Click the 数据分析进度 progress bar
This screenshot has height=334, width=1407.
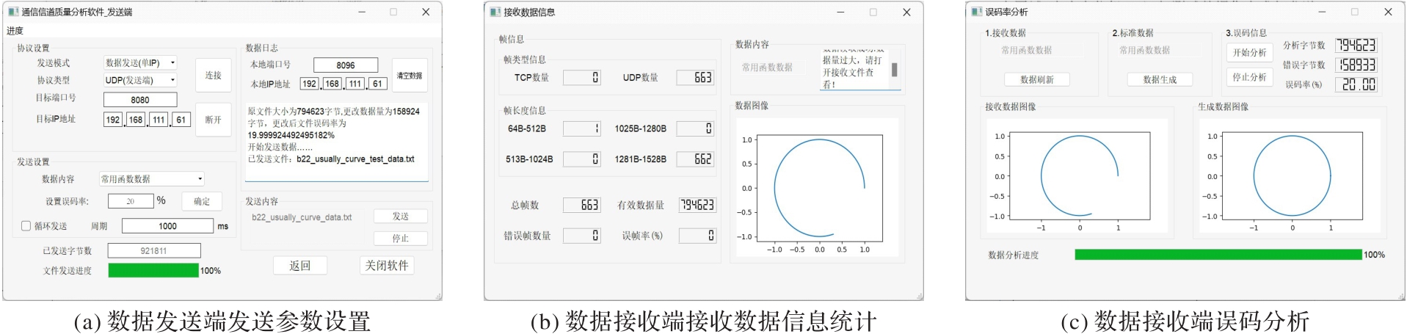click(1218, 255)
